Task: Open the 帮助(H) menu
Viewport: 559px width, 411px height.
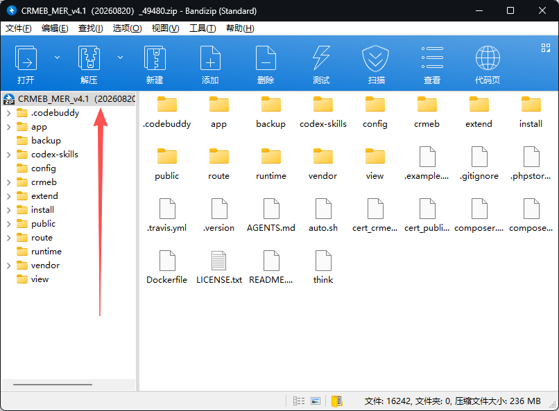Action: 240,28
